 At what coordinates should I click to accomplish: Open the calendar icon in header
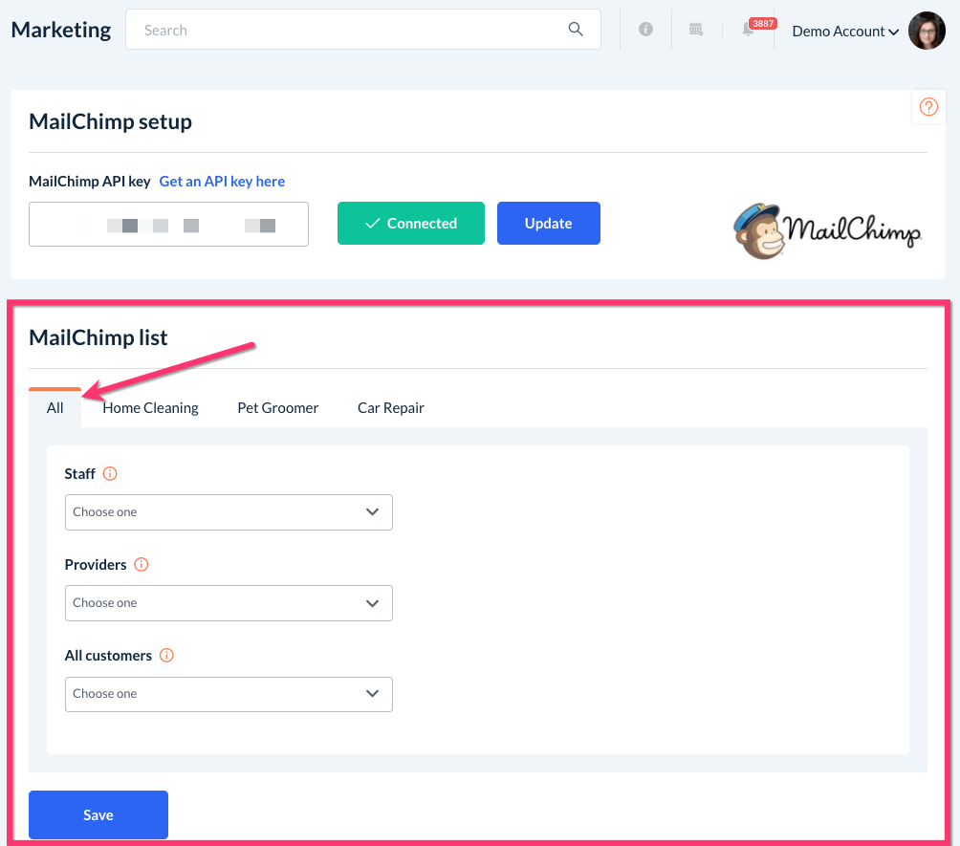(697, 30)
